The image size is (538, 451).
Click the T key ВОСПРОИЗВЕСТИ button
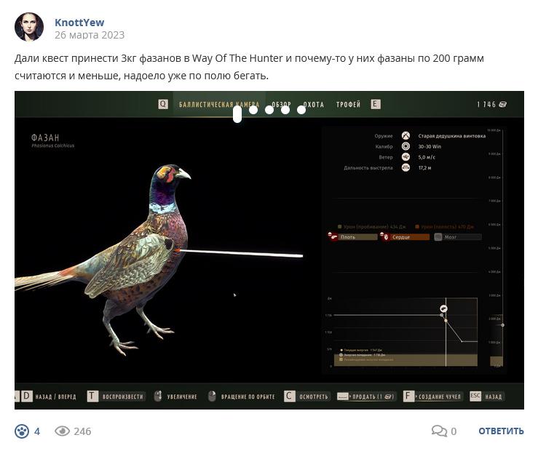pyautogui.click(x=116, y=396)
